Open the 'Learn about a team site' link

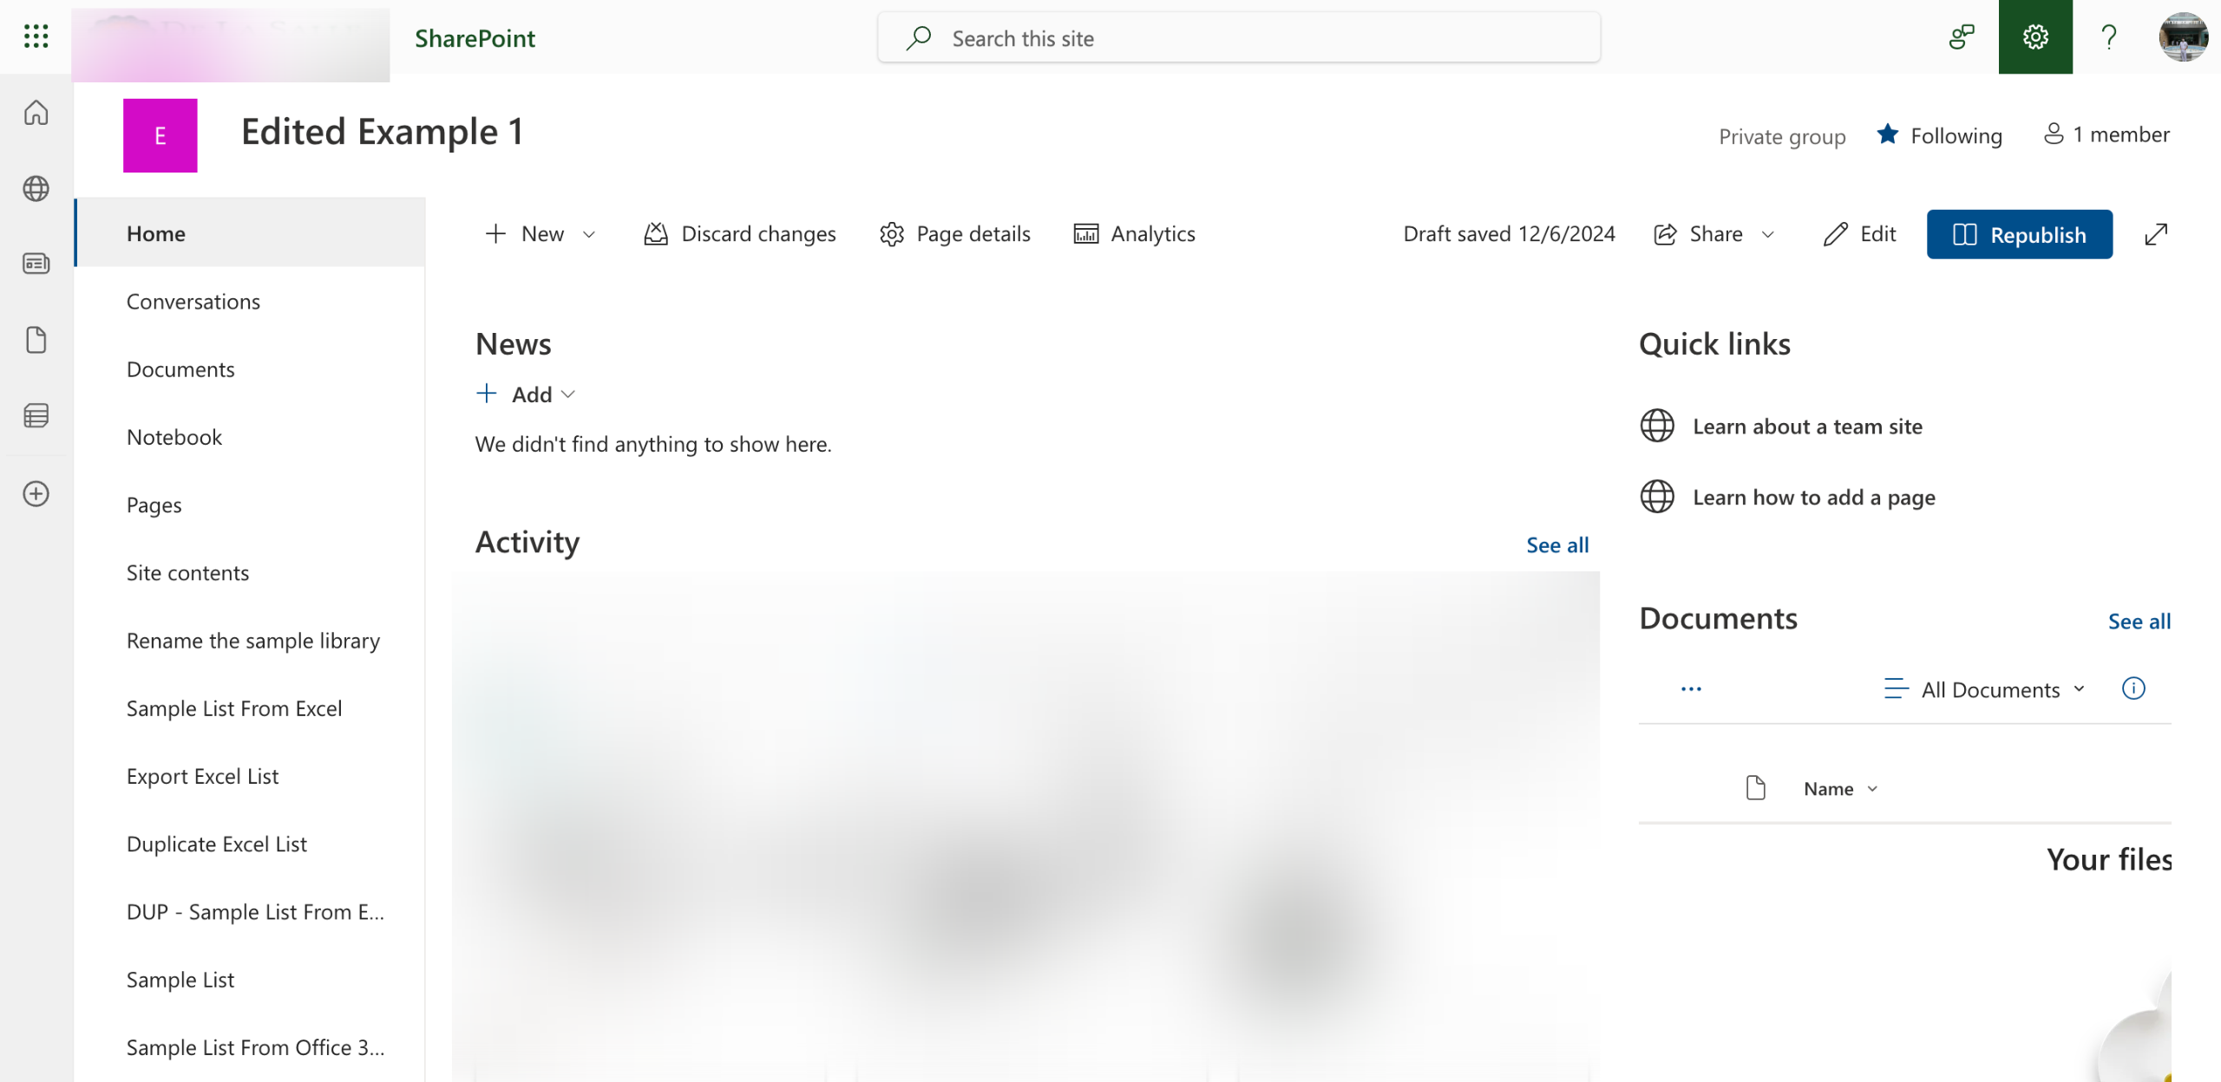point(1806,427)
